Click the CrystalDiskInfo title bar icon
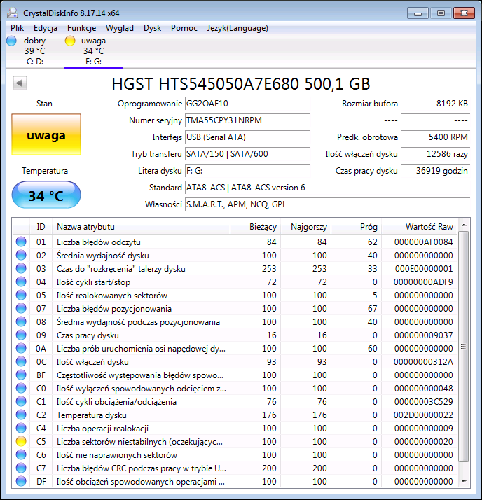This screenshot has height=500, width=482. pos(13,13)
